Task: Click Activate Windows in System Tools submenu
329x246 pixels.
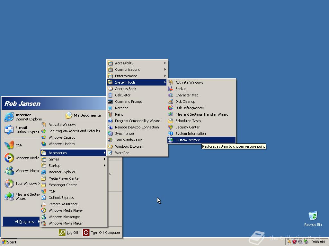Action: [x=201, y=82]
